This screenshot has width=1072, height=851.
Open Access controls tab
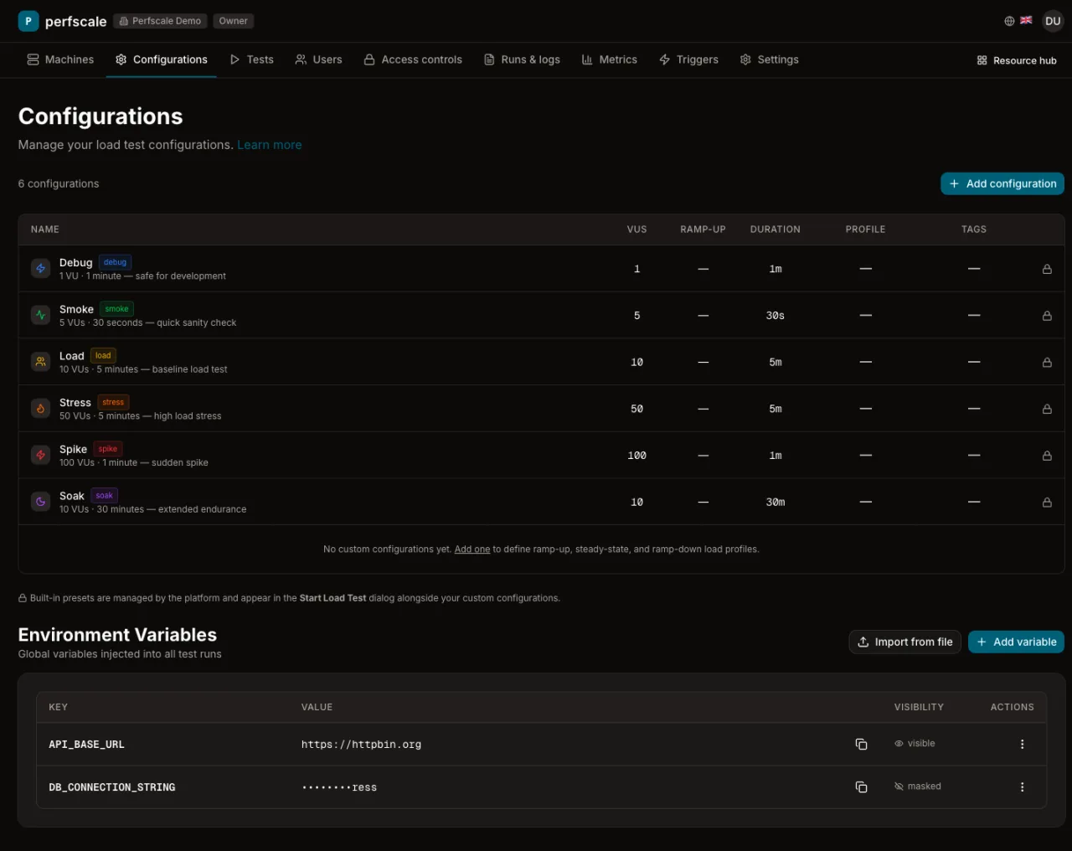(x=413, y=59)
